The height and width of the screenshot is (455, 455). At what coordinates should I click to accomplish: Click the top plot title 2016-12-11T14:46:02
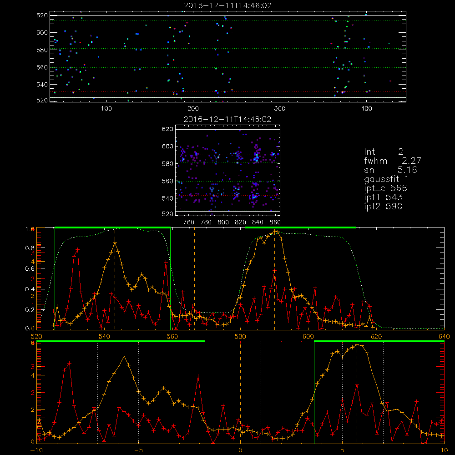point(228,5)
